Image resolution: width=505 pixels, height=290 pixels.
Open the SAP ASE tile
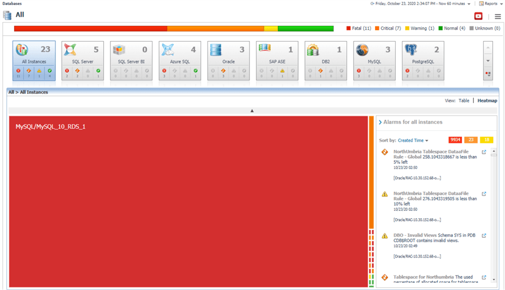coord(277,61)
